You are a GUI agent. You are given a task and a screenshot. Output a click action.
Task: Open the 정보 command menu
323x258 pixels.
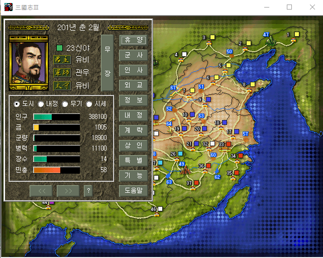tap(133, 100)
